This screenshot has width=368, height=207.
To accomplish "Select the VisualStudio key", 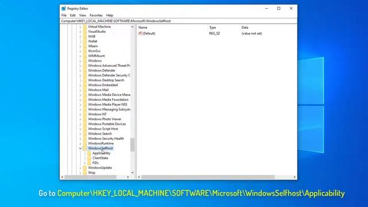I will click(97, 32).
